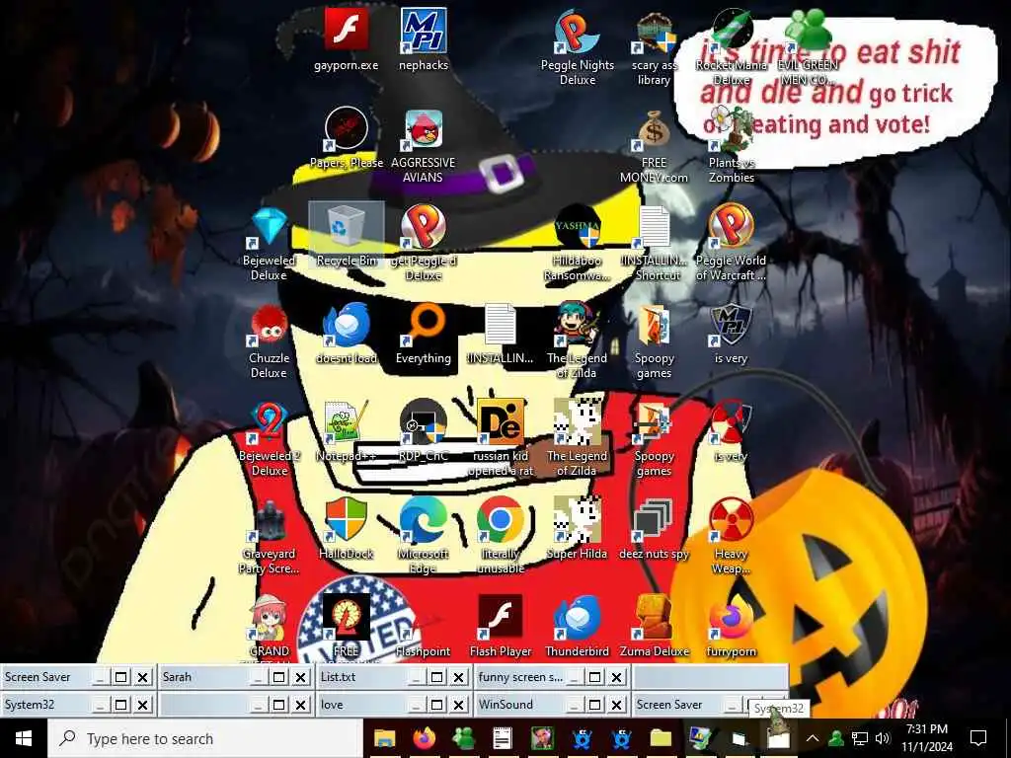Open the 7:31 PM clock and date
This screenshot has height=758, width=1011.
[x=927, y=738]
